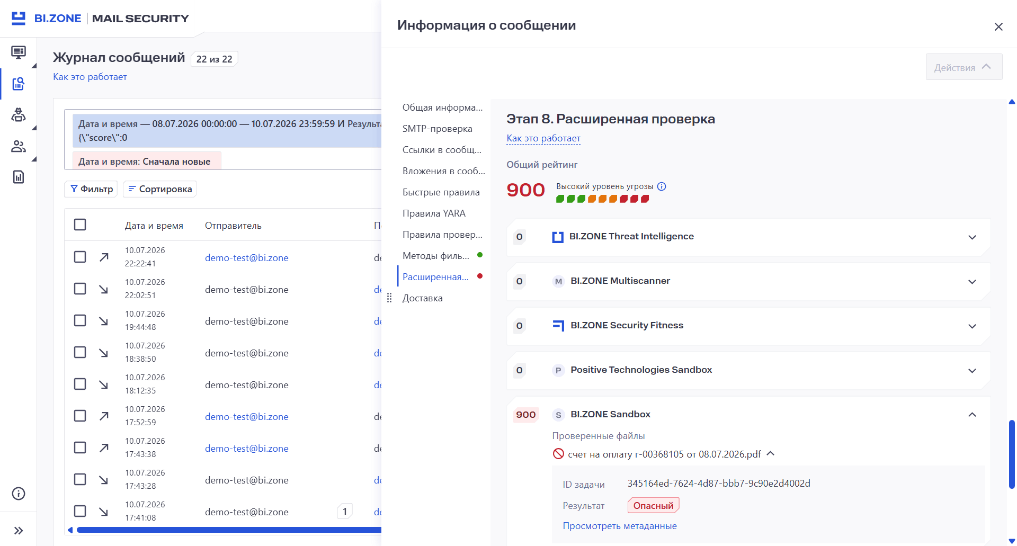Collapse the BI.ZONE Sandbox section
1017x546 pixels.
pos(972,415)
